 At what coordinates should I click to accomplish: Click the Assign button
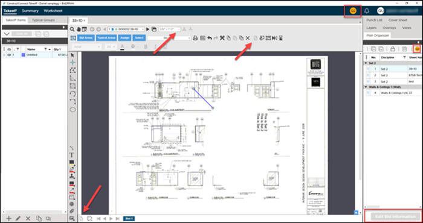[124, 38]
